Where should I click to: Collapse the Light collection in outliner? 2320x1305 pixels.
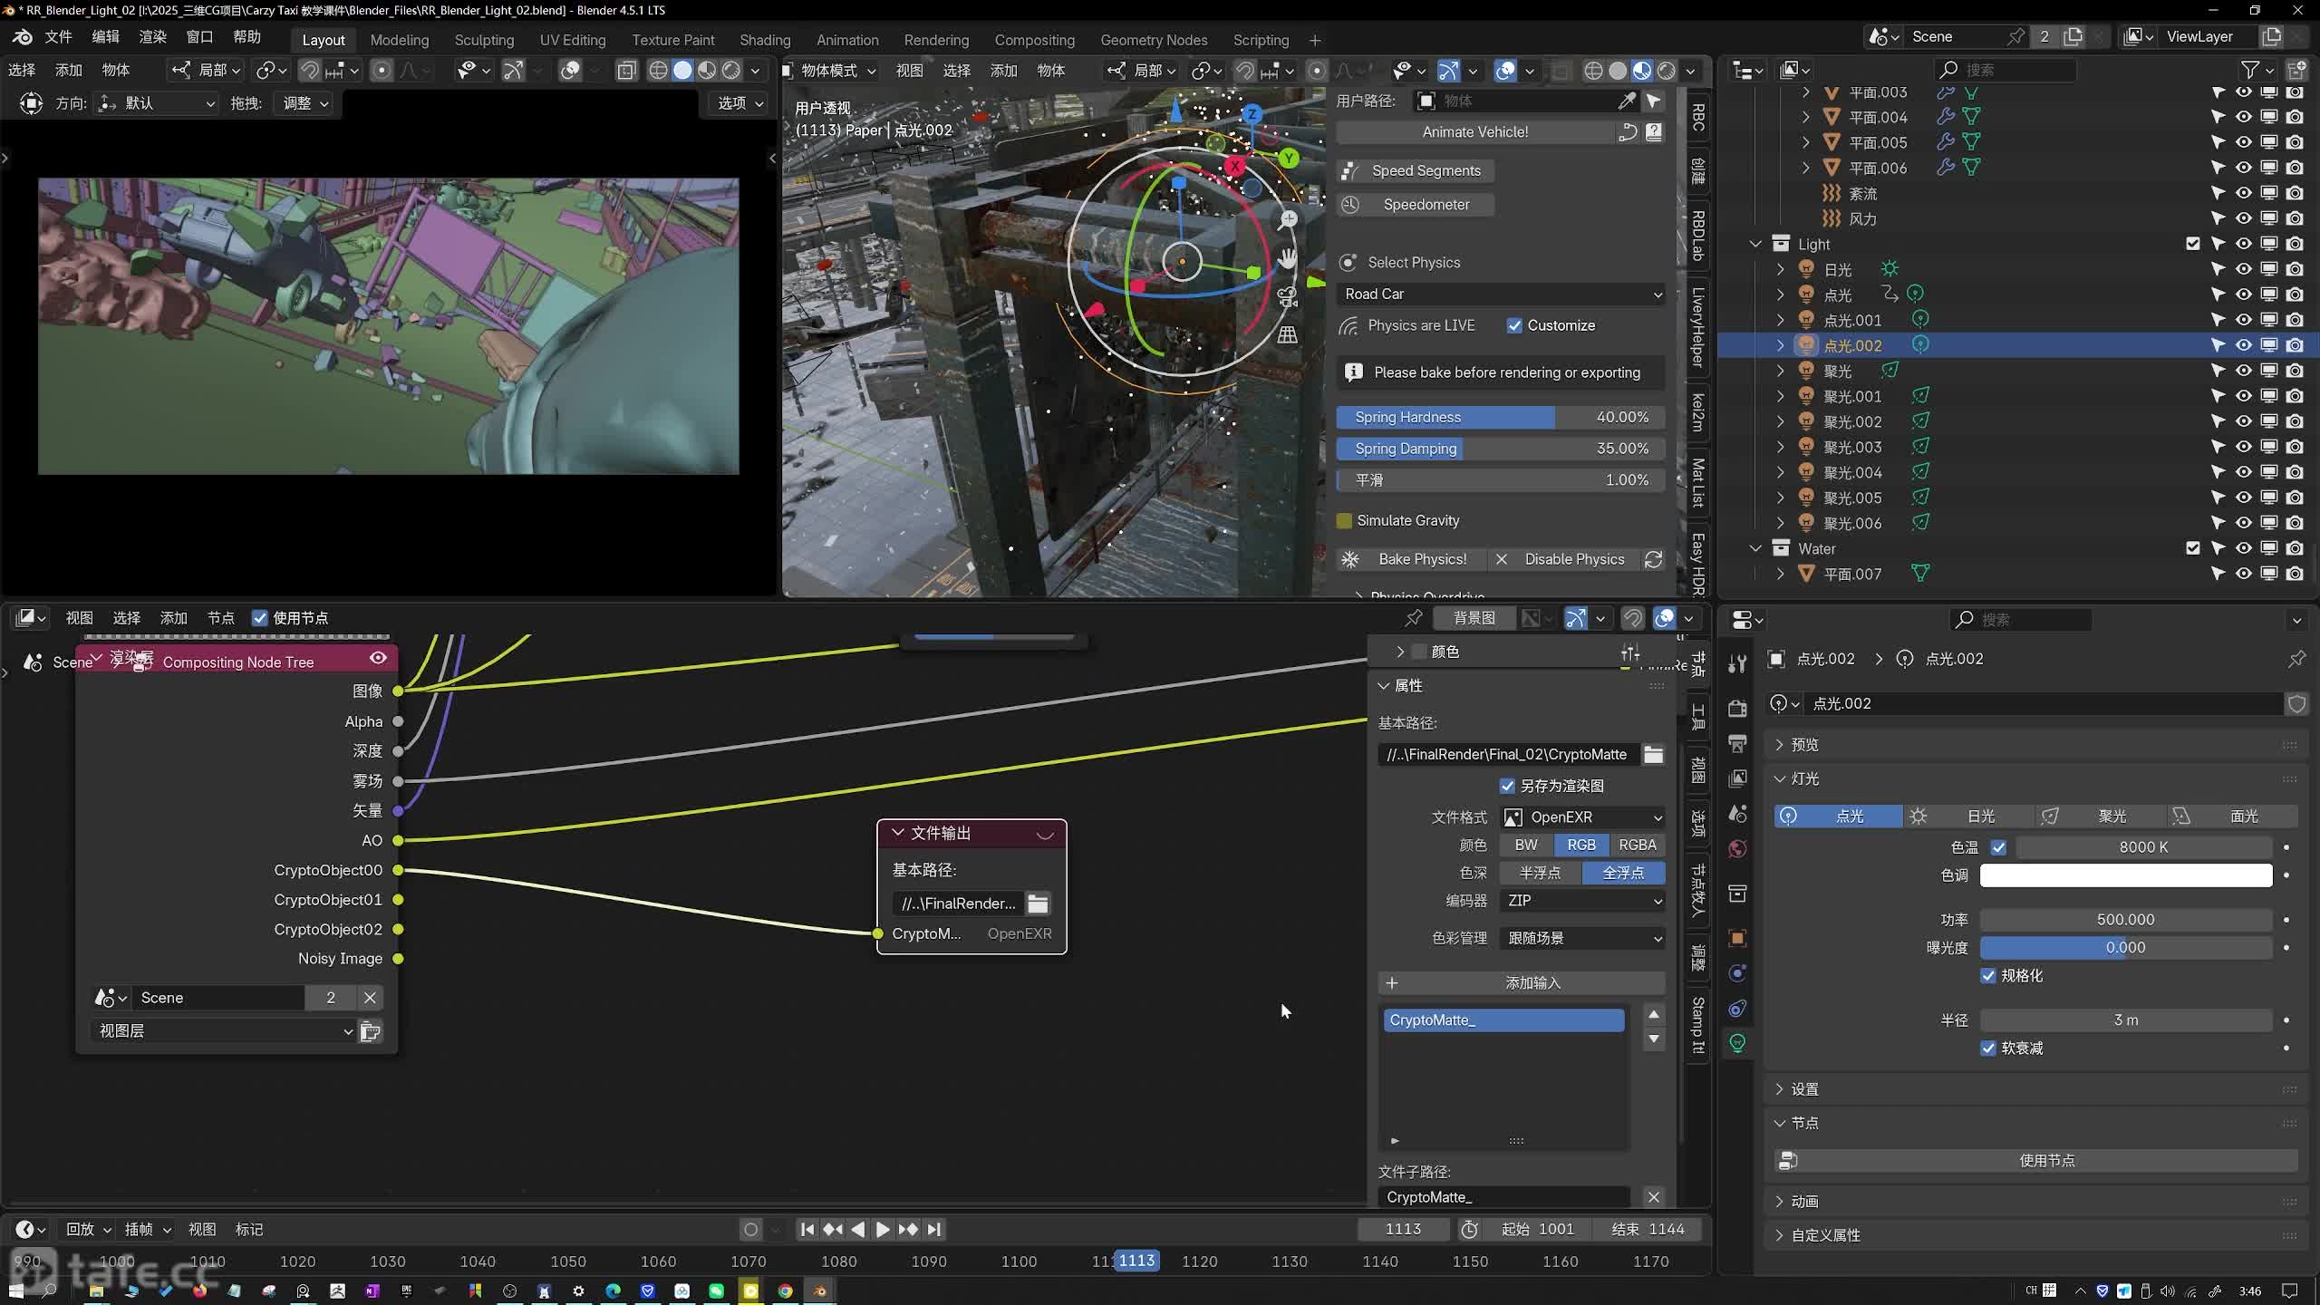[1755, 244]
